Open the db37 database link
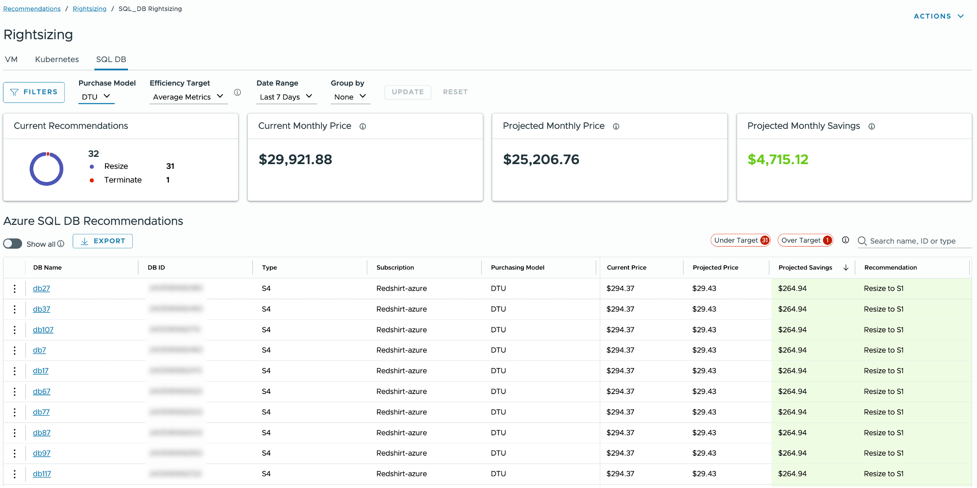The height and width of the screenshot is (488, 977). [41, 309]
